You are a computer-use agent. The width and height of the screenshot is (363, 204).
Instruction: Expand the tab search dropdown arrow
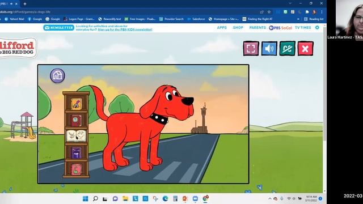[x=290, y=3]
